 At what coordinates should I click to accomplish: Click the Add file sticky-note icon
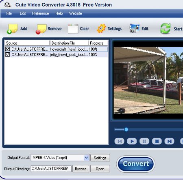coord(12,29)
